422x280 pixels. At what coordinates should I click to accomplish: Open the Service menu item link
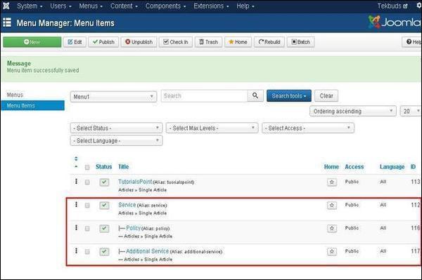pos(127,205)
